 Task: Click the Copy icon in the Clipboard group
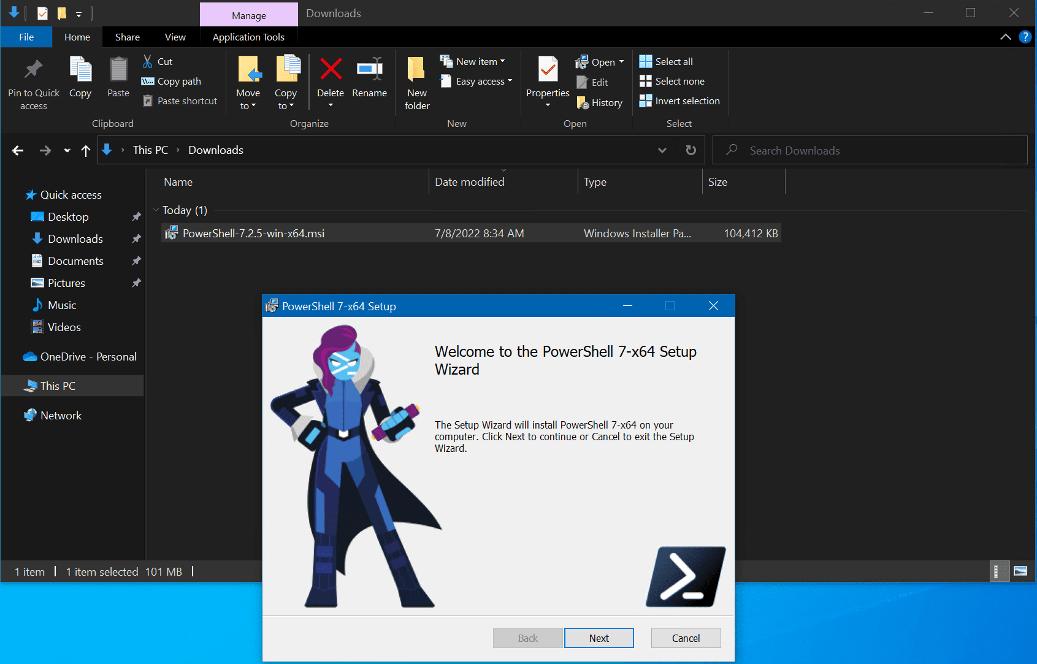80,77
